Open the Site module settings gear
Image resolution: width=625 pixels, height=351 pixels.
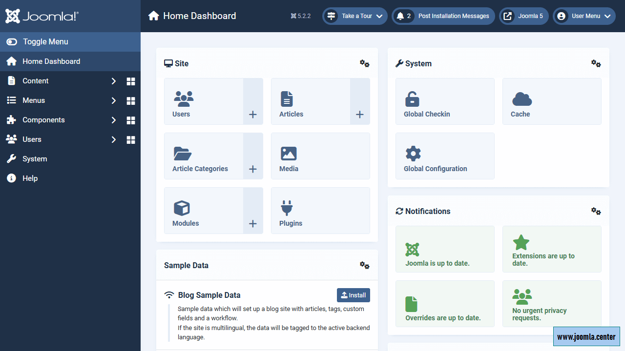pyautogui.click(x=365, y=63)
